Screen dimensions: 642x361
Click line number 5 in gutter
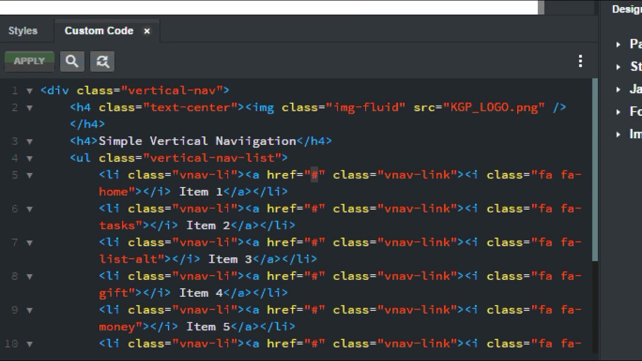pyautogui.click(x=15, y=175)
